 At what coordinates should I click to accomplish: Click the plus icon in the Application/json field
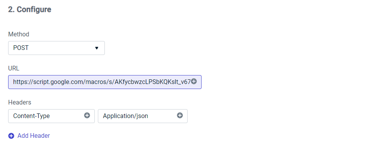point(180,115)
